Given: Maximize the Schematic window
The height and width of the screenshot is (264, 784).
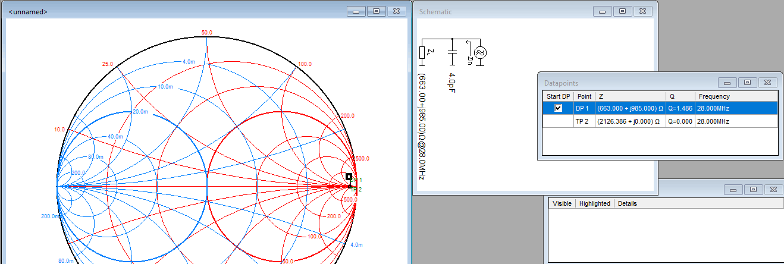Looking at the screenshot, I should 622,11.
